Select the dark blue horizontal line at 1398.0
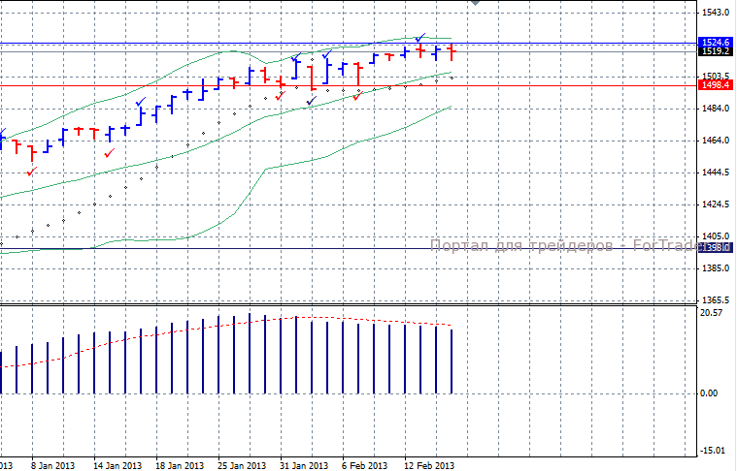The width and height of the screenshot is (737, 471). (348, 249)
